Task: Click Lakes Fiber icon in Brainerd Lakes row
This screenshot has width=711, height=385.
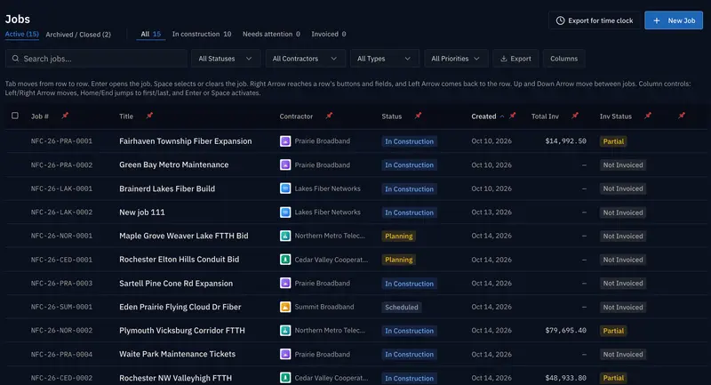Action: pos(285,188)
